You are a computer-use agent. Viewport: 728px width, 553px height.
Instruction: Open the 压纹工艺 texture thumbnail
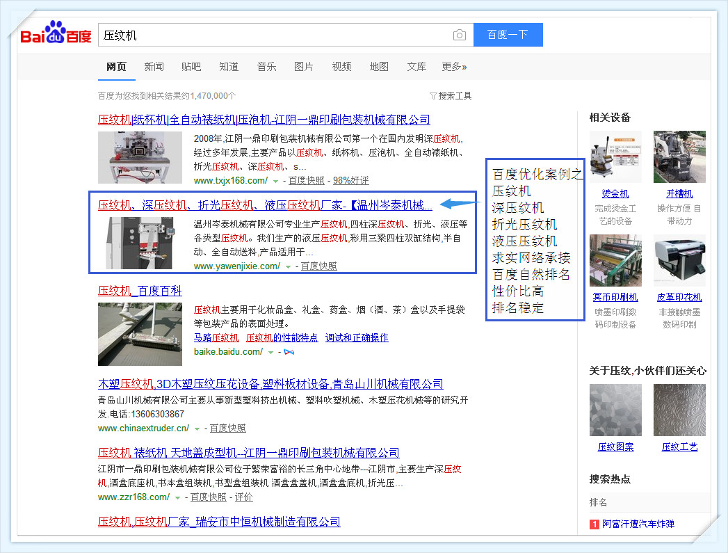click(x=679, y=410)
